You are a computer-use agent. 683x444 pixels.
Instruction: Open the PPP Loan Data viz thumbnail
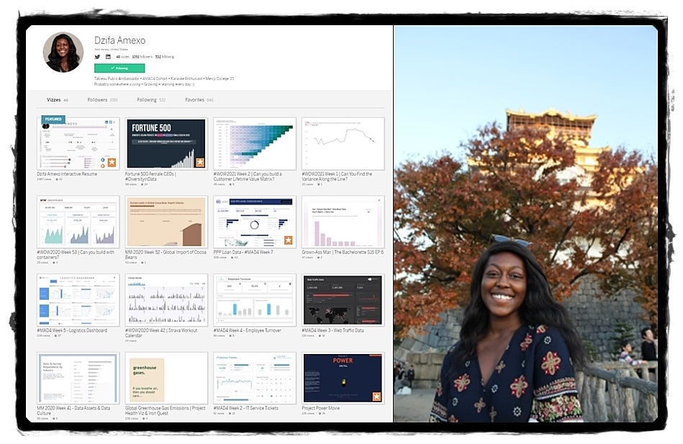[x=255, y=222]
